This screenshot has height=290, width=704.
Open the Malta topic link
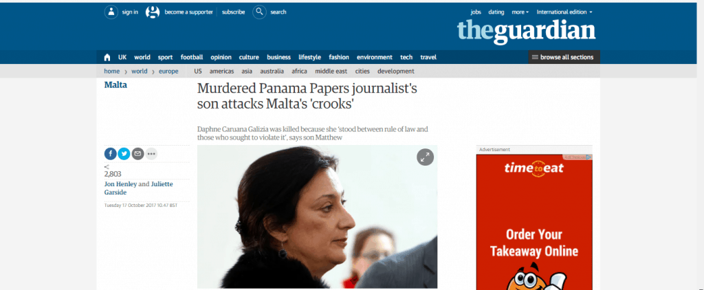(x=115, y=85)
